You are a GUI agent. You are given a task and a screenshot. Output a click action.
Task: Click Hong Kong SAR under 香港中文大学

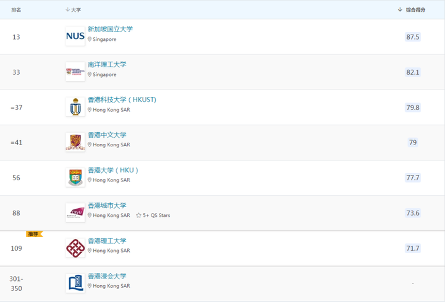111,145
